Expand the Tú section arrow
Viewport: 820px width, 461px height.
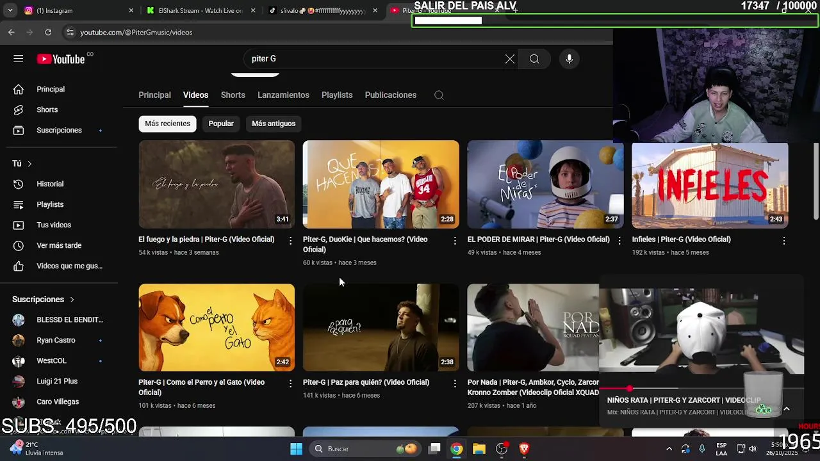[29, 164]
